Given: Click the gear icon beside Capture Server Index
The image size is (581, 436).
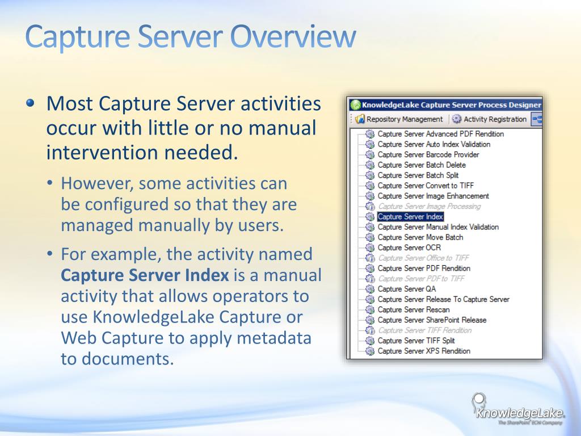Looking at the screenshot, I should point(370,216).
